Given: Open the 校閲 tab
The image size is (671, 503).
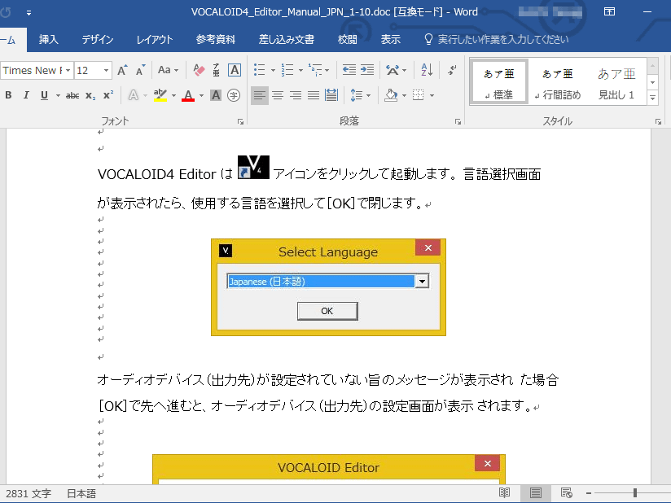Looking at the screenshot, I should coord(347,39).
